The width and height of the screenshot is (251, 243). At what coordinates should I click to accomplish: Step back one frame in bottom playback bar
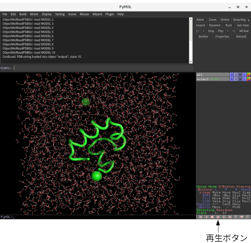(x=206, y=217)
